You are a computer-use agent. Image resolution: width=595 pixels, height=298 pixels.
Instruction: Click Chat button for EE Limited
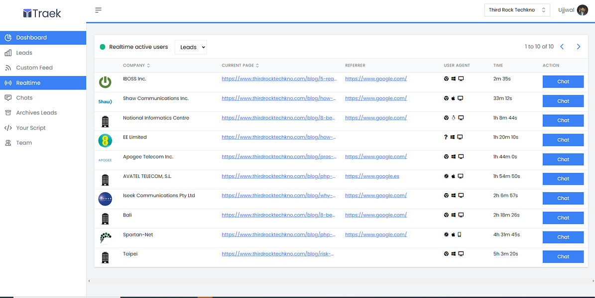coord(563,140)
